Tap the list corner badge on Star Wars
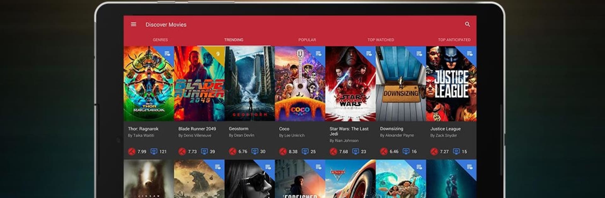The height and width of the screenshot is (198, 605). pos(369,53)
